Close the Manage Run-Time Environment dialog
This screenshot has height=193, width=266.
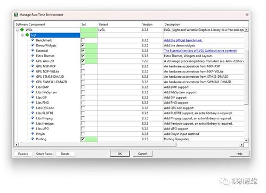pyautogui.click(x=247, y=15)
